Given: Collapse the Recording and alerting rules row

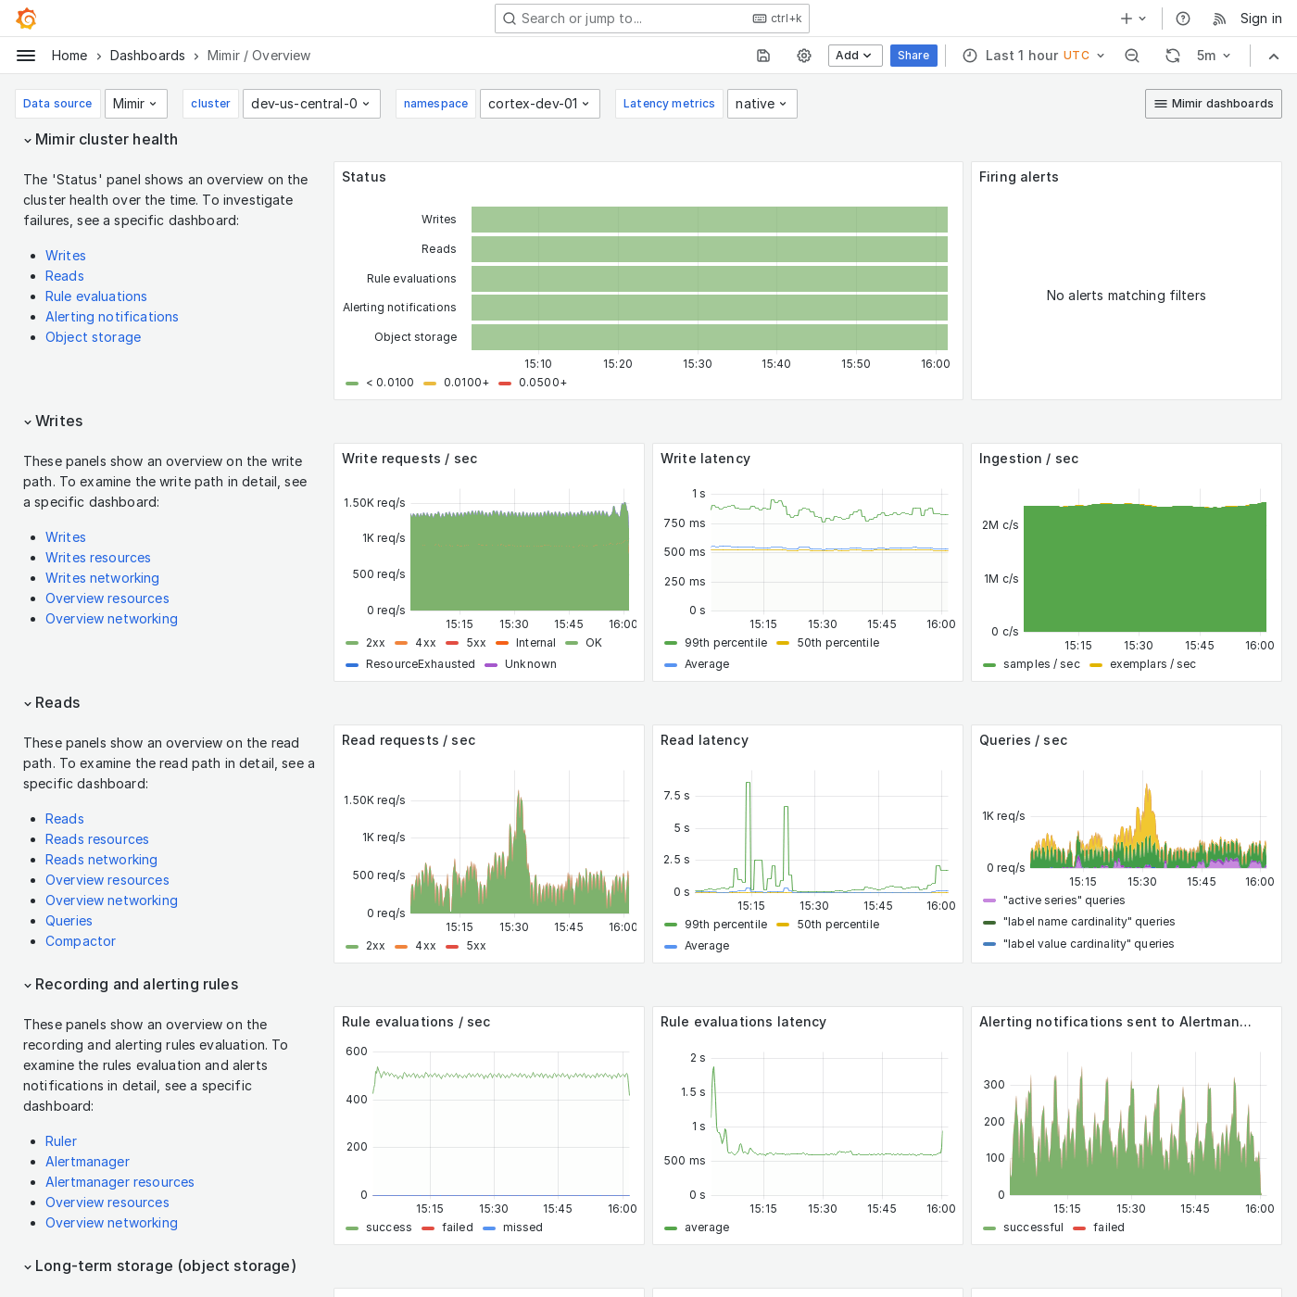Looking at the screenshot, I should tap(131, 984).
